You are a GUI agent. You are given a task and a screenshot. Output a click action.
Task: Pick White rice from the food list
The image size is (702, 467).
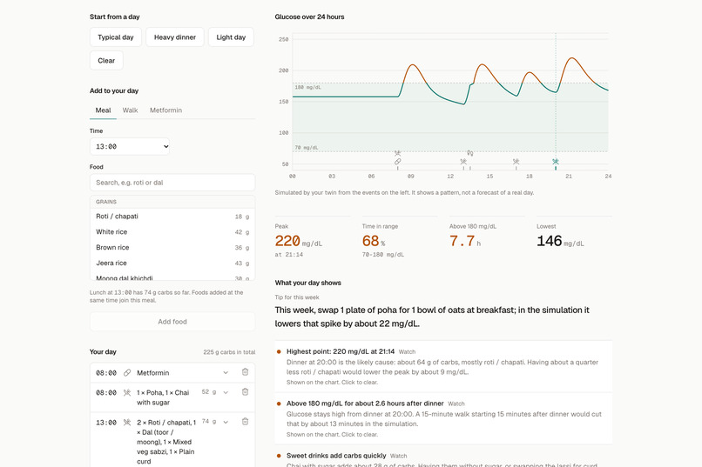tap(172, 232)
